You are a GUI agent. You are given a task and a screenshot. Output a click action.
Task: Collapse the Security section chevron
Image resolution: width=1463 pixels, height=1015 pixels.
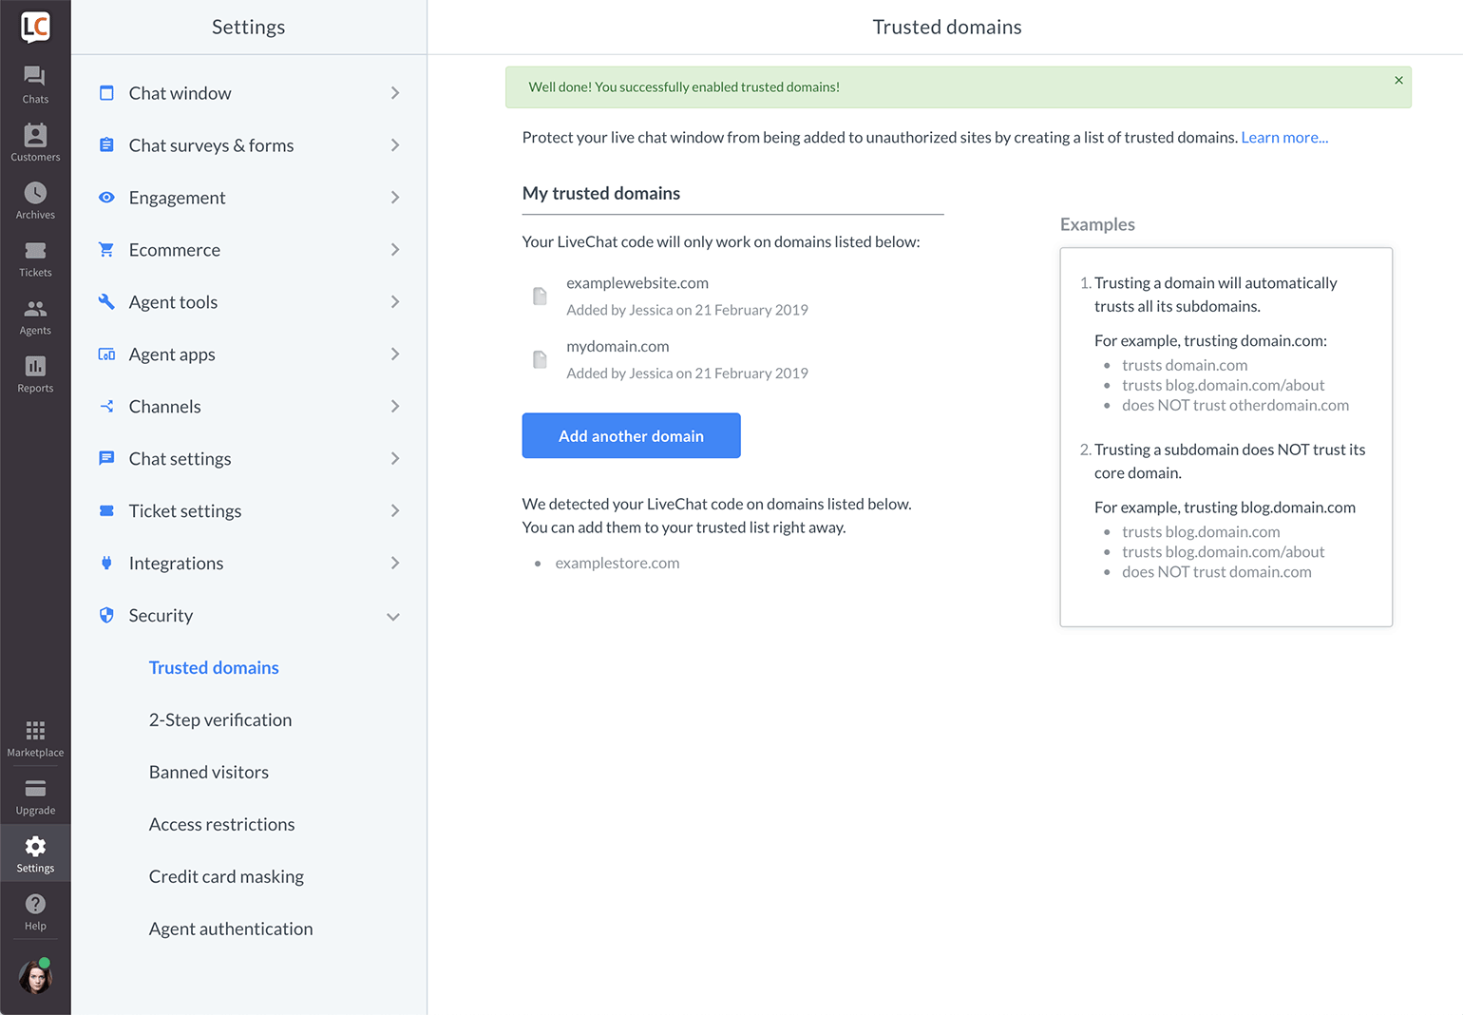(393, 617)
